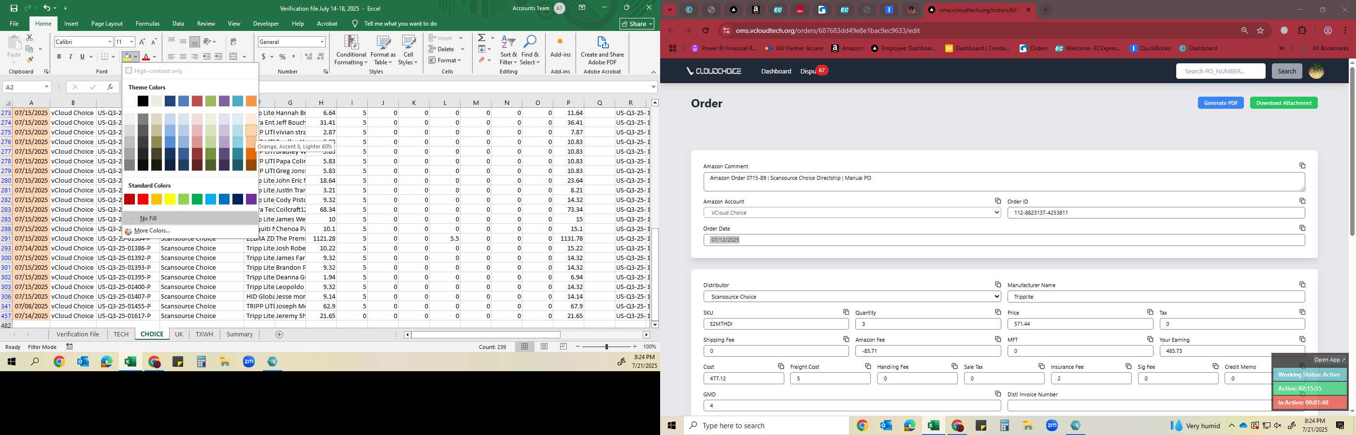
Task: Expand the Font Color dropdown arrow
Action: click(x=155, y=57)
